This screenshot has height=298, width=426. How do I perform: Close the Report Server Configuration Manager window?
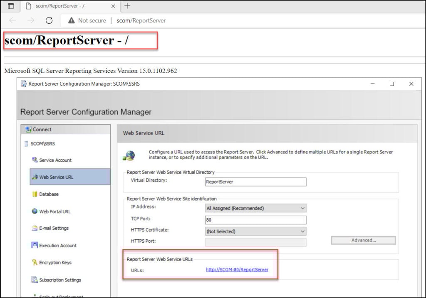[411, 84]
